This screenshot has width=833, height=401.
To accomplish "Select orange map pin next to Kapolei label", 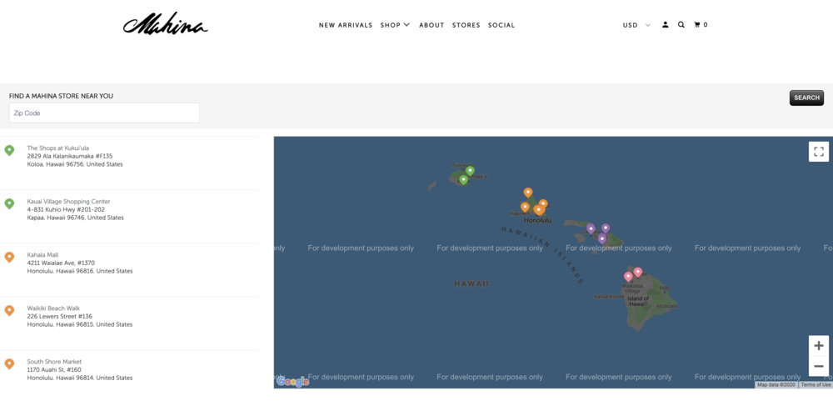I will pos(525,207).
